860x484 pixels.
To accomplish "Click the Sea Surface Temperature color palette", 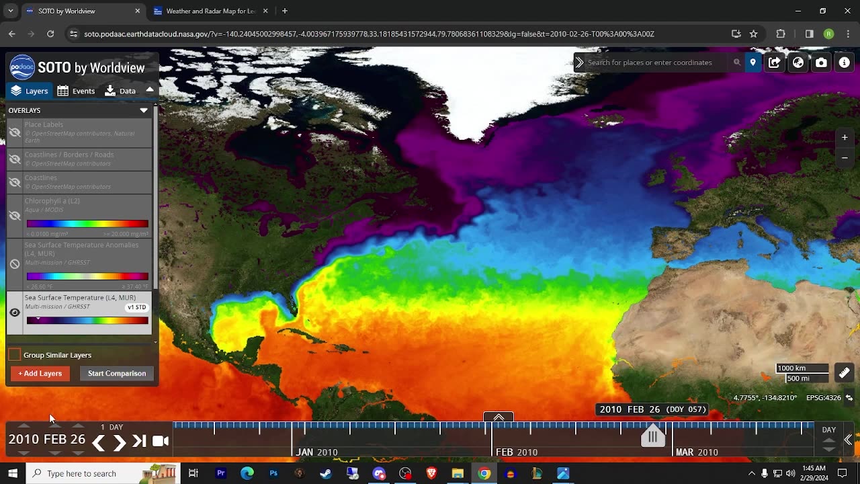I will tap(87, 321).
